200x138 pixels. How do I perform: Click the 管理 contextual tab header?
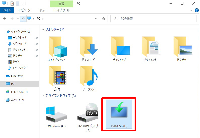[x=61, y=4]
